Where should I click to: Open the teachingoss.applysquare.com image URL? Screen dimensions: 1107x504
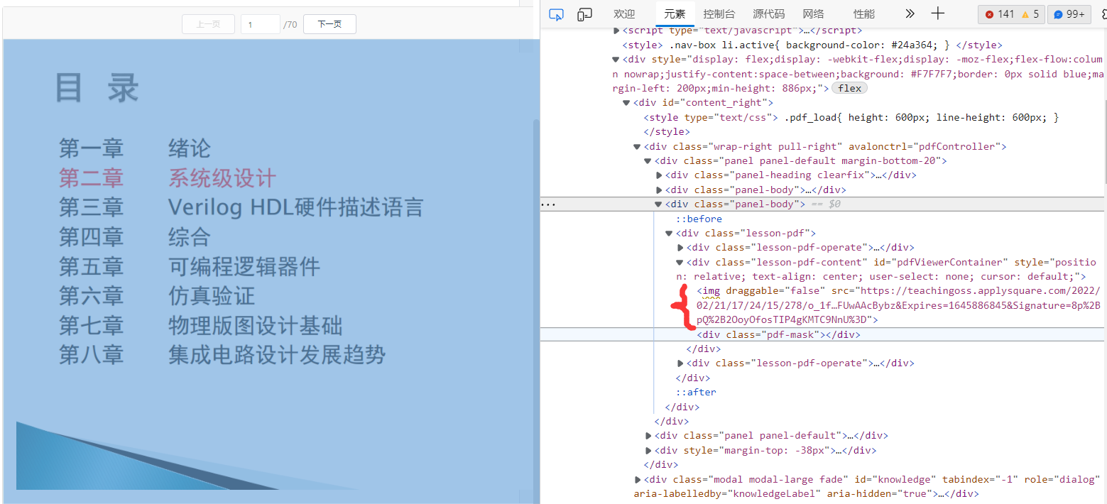(898, 305)
